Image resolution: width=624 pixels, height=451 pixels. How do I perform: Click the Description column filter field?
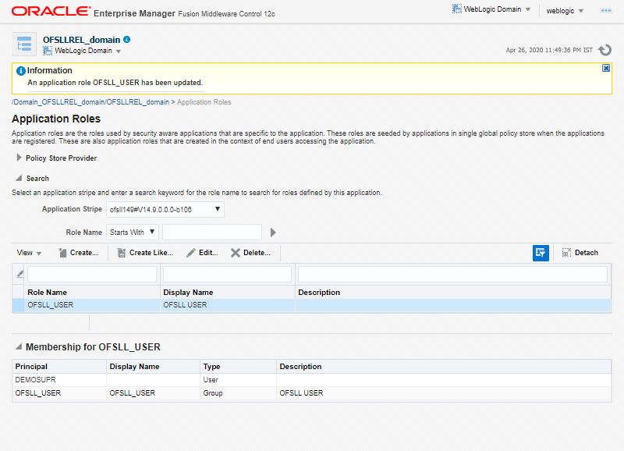(x=453, y=274)
